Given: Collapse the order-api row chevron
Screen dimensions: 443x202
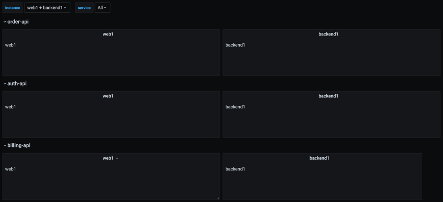Looking at the screenshot, I should tap(4, 22).
